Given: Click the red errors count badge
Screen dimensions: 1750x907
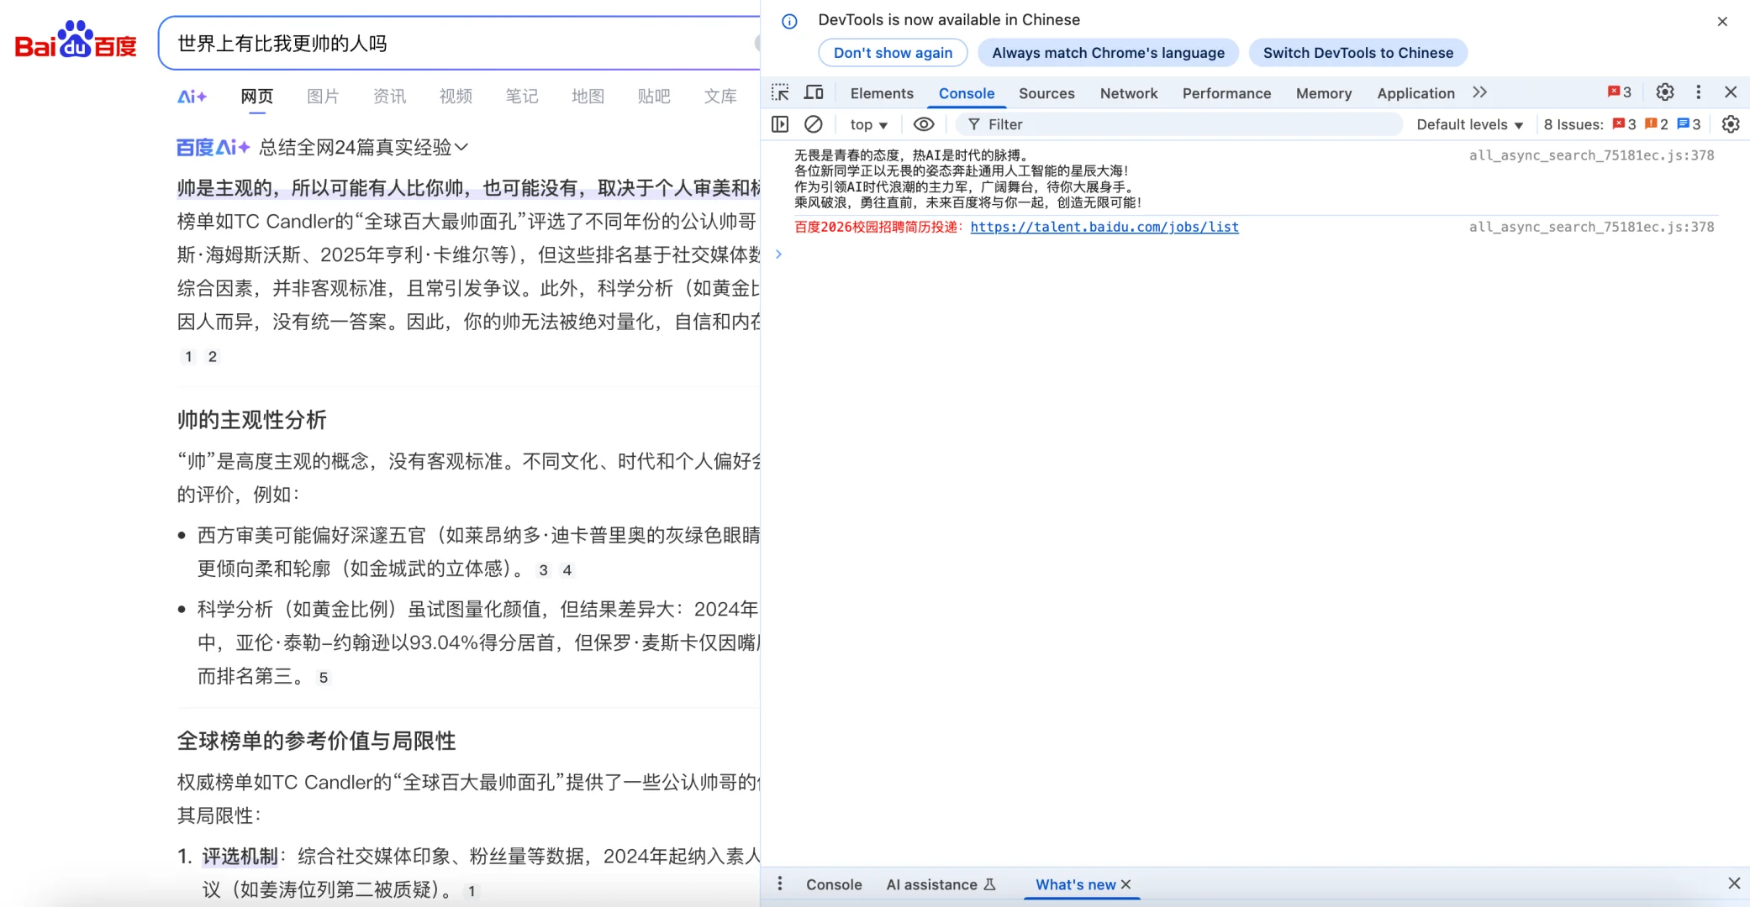Looking at the screenshot, I should pyautogui.click(x=1619, y=92).
